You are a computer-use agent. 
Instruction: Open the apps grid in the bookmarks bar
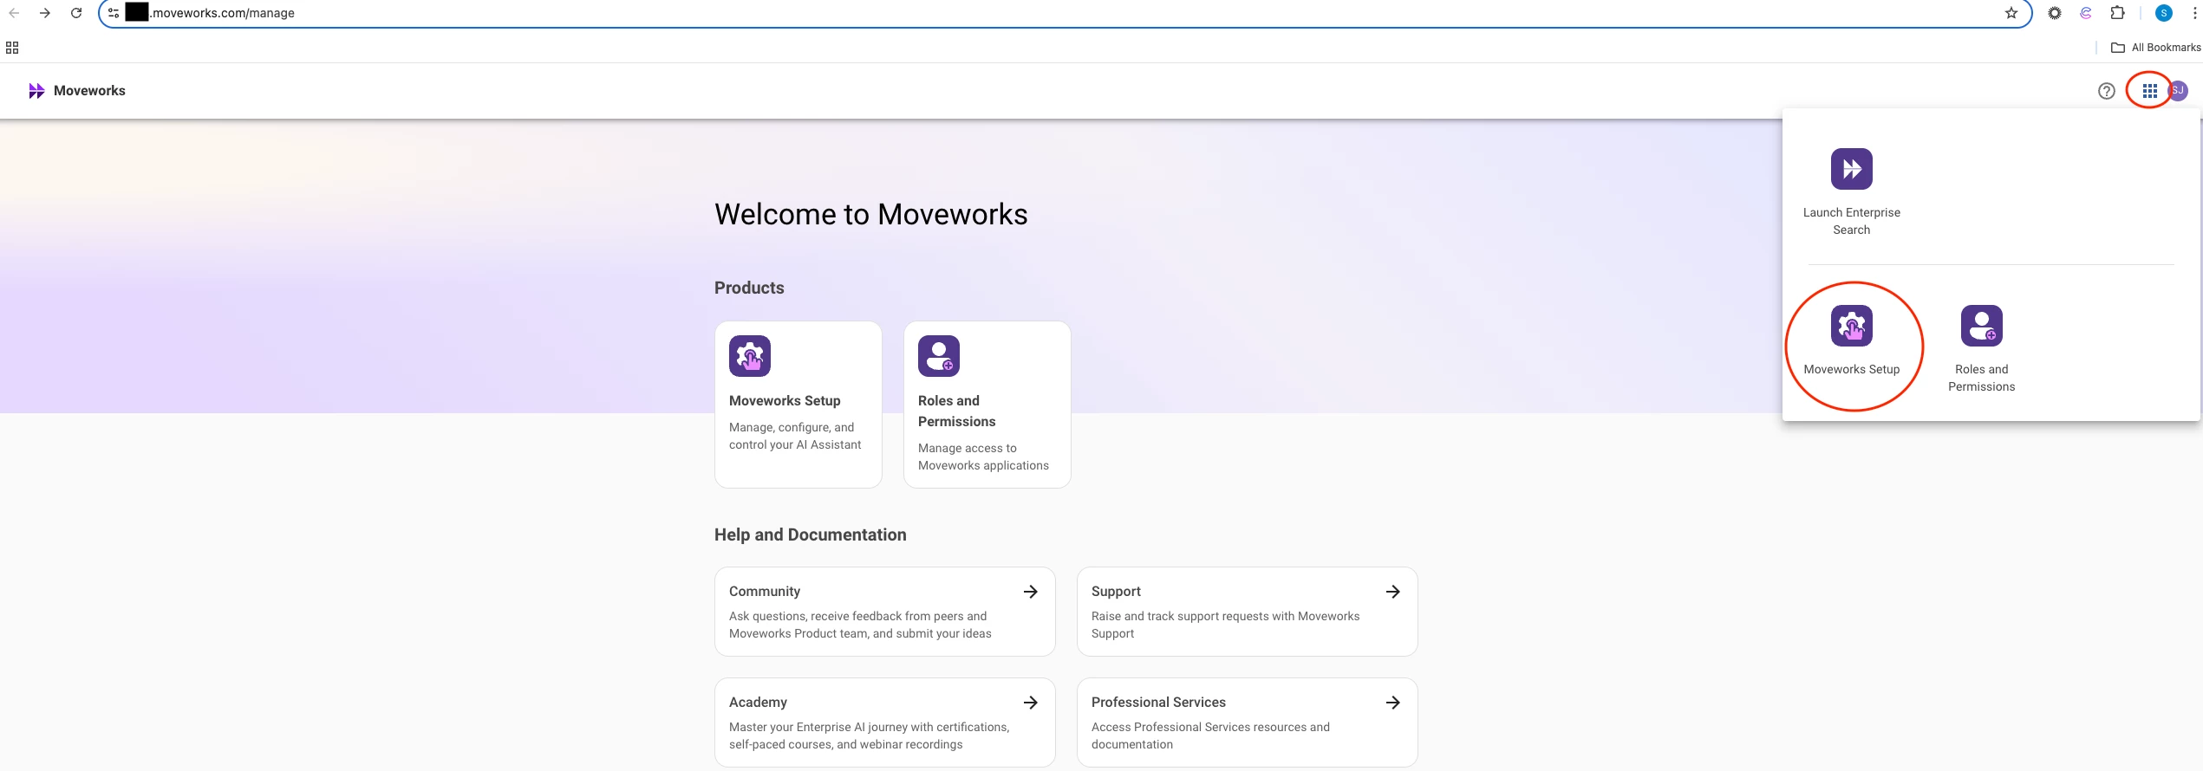pyautogui.click(x=12, y=48)
